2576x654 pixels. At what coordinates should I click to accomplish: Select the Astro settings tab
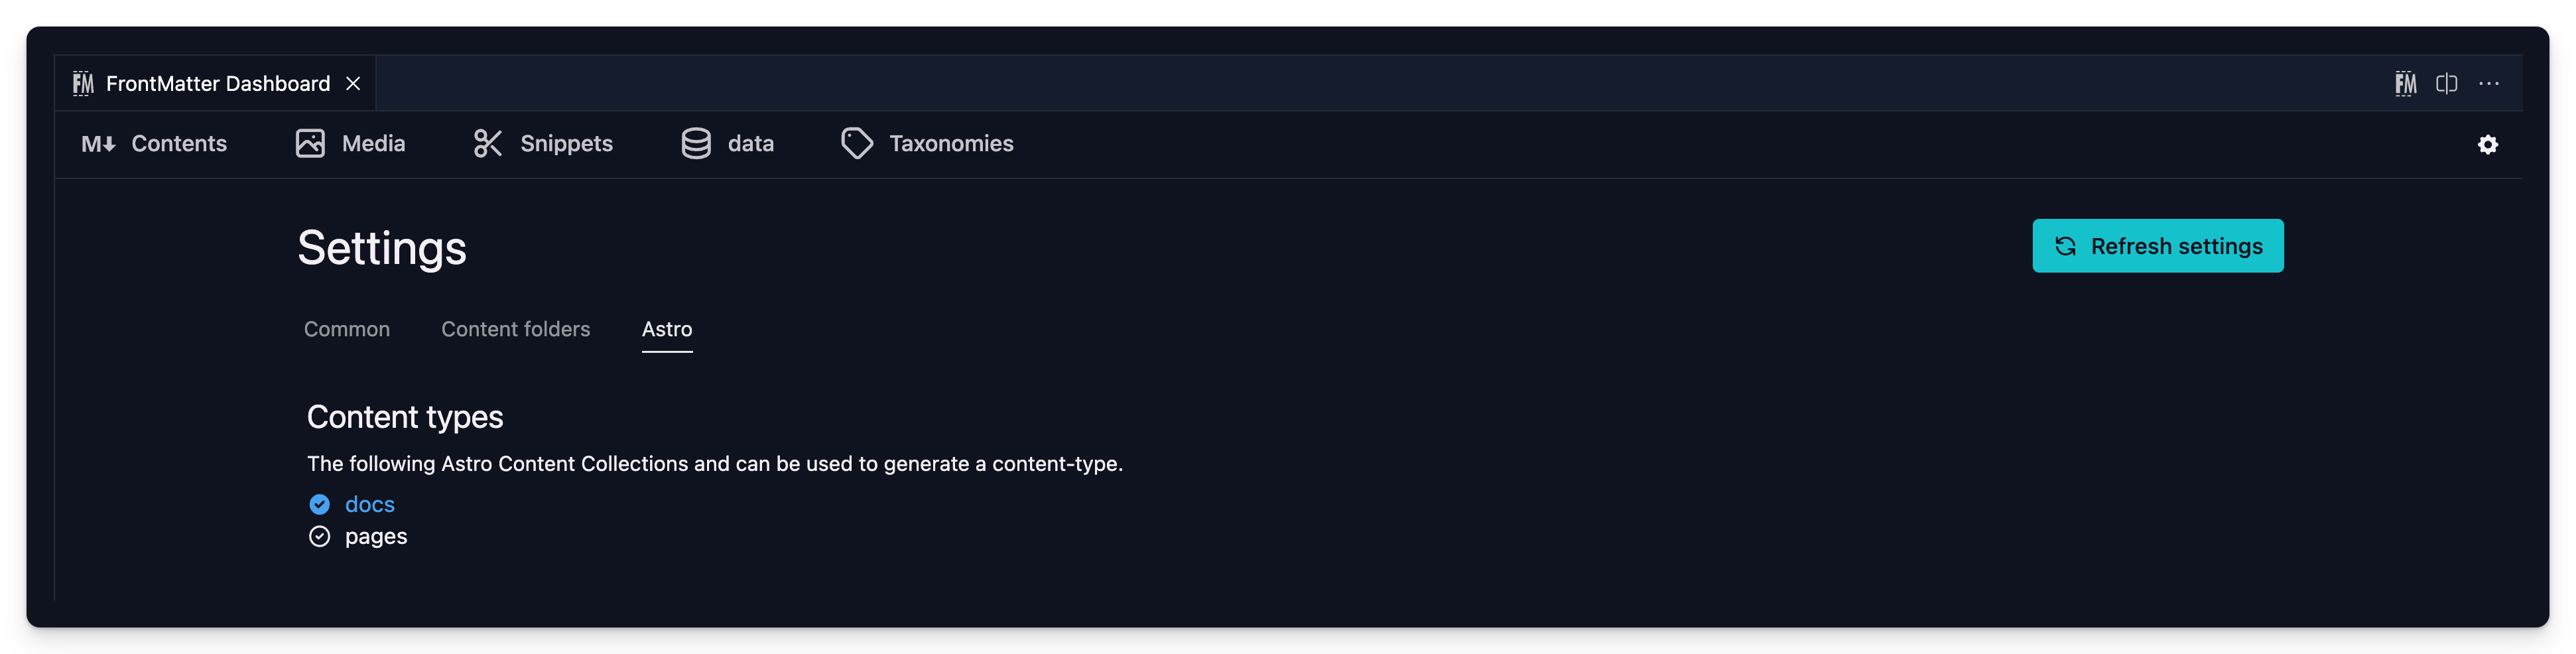667,329
